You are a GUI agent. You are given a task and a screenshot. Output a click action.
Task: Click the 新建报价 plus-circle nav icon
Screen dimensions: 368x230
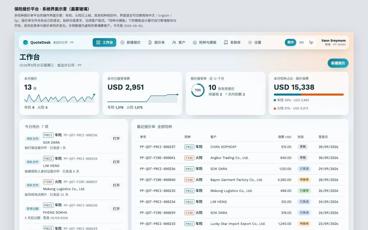pos(122,42)
